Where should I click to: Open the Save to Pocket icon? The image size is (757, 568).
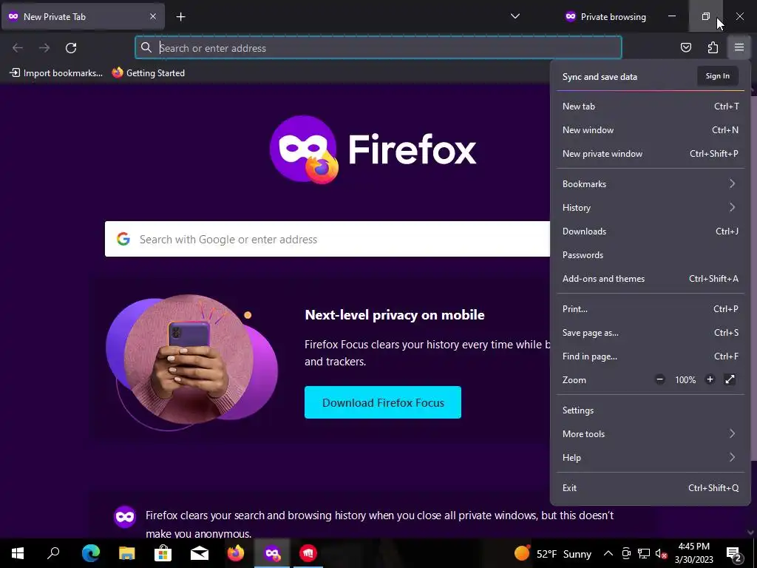click(x=685, y=47)
